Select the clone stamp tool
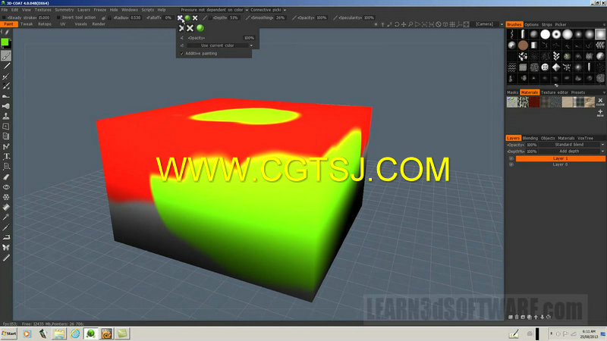Image resolution: width=607 pixels, height=341 pixels. click(6, 116)
